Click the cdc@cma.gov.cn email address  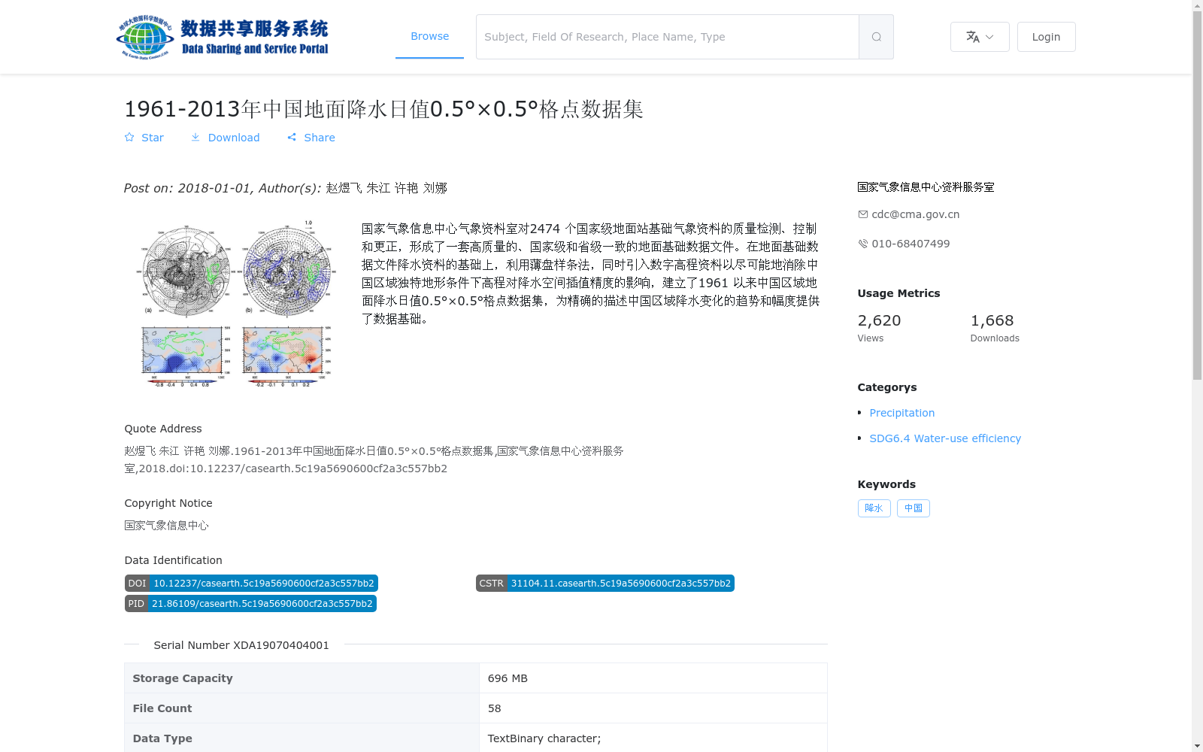[915, 214]
